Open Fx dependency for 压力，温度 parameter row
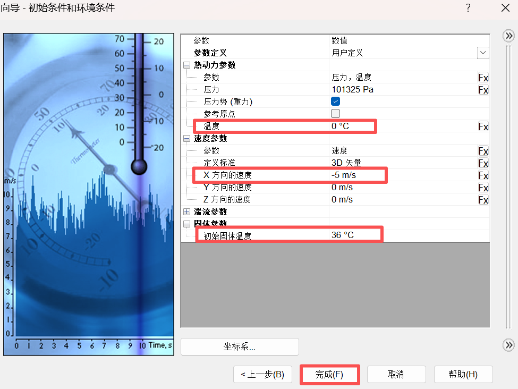This screenshot has width=518, height=389. click(x=483, y=78)
